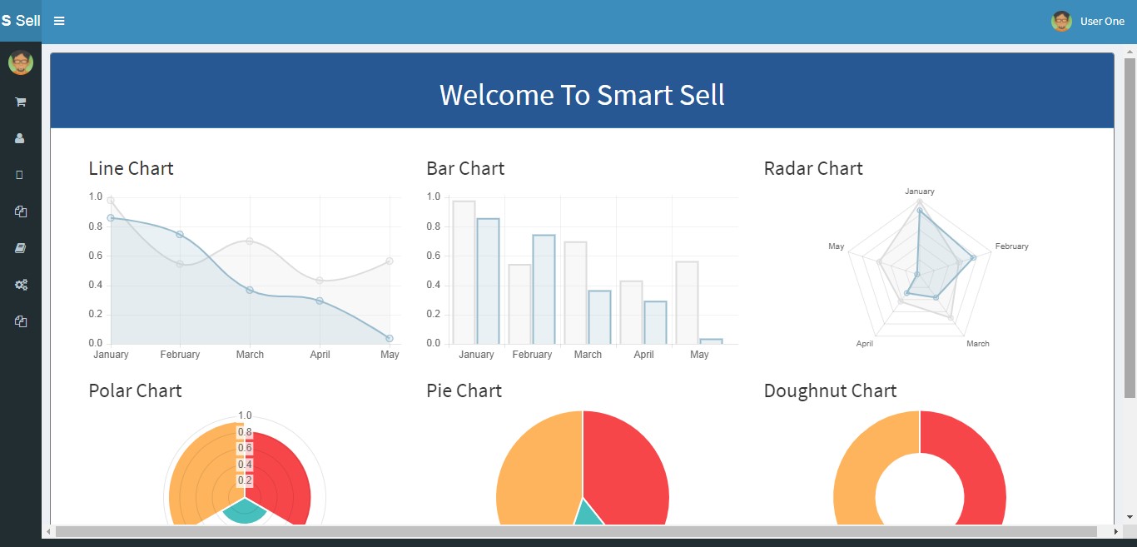The width and height of the screenshot is (1137, 547).
Task: Click the files icon directly above the book icon
Action: tap(21, 211)
